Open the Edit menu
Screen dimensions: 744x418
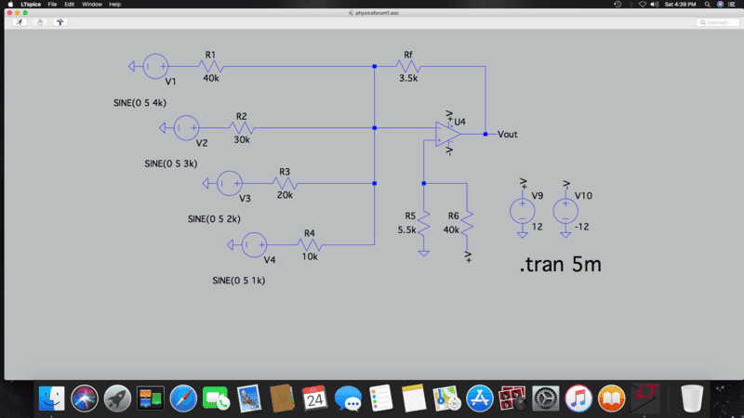pos(70,5)
